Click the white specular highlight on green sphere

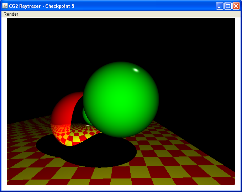tap(136, 70)
